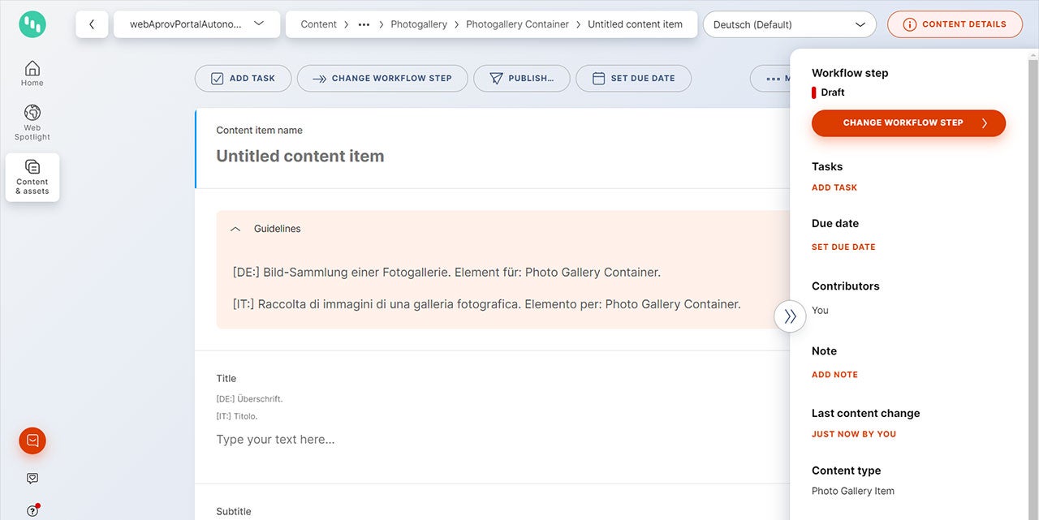
Task: Click Set Due Date link in sidebar
Action: (x=843, y=247)
